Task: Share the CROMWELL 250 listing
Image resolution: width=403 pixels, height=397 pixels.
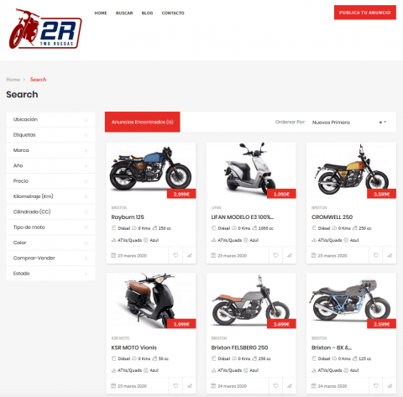Action: tap(390, 255)
